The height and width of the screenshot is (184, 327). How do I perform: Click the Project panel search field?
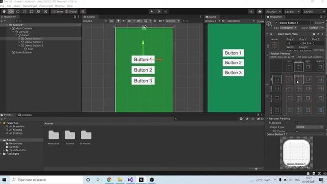(x=206, y=119)
